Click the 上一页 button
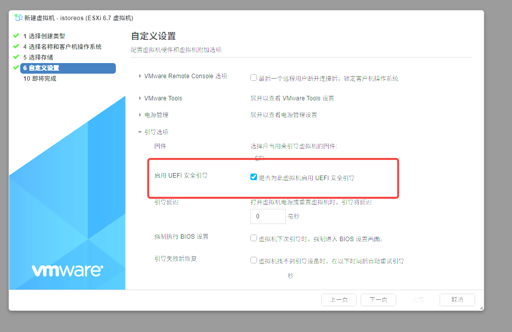Viewport: 512px width, 332px height. pyautogui.click(x=338, y=299)
